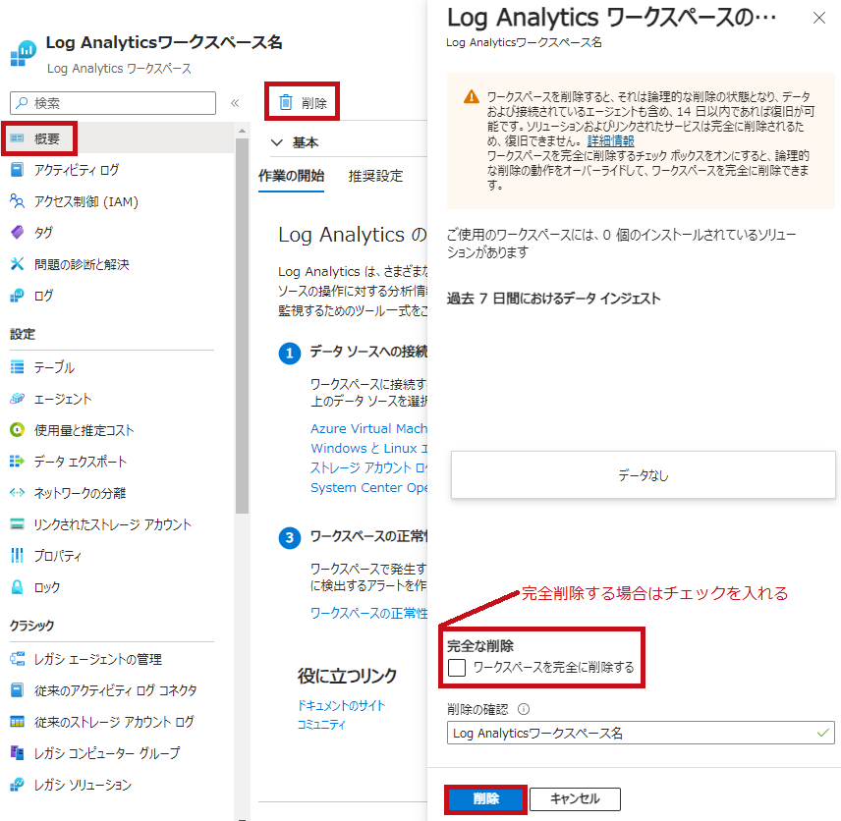Click the 検索 search input field
This screenshot has width=841, height=821.
tap(113, 103)
